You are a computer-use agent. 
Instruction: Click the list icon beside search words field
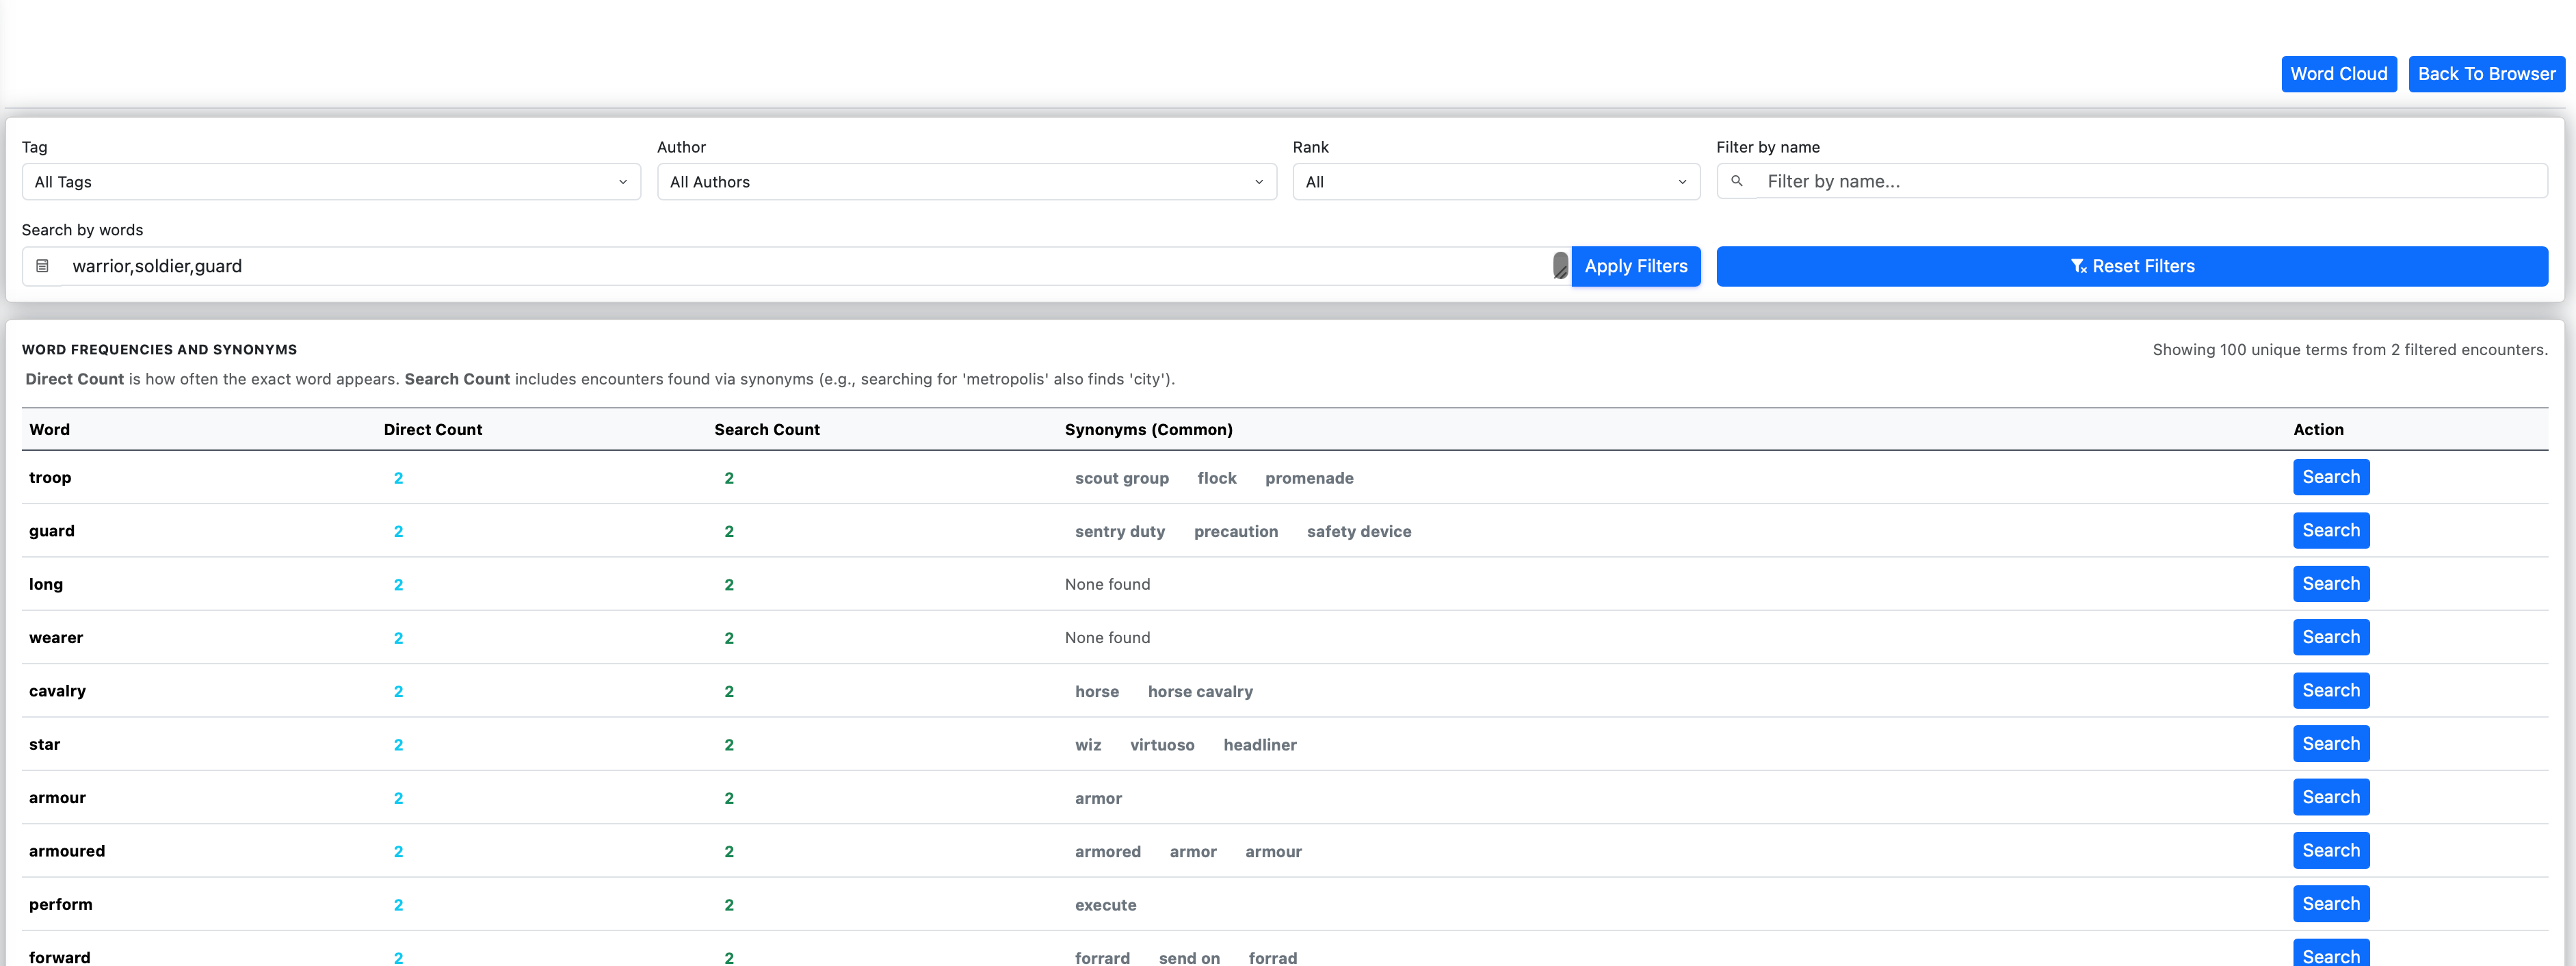coord(42,266)
